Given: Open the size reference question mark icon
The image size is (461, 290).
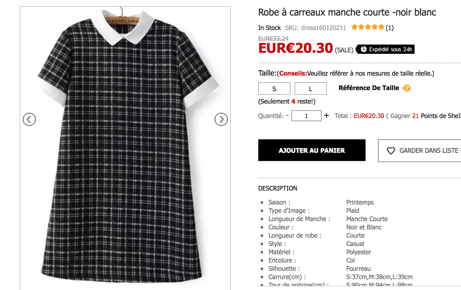Looking at the screenshot, I should (407, 88).
